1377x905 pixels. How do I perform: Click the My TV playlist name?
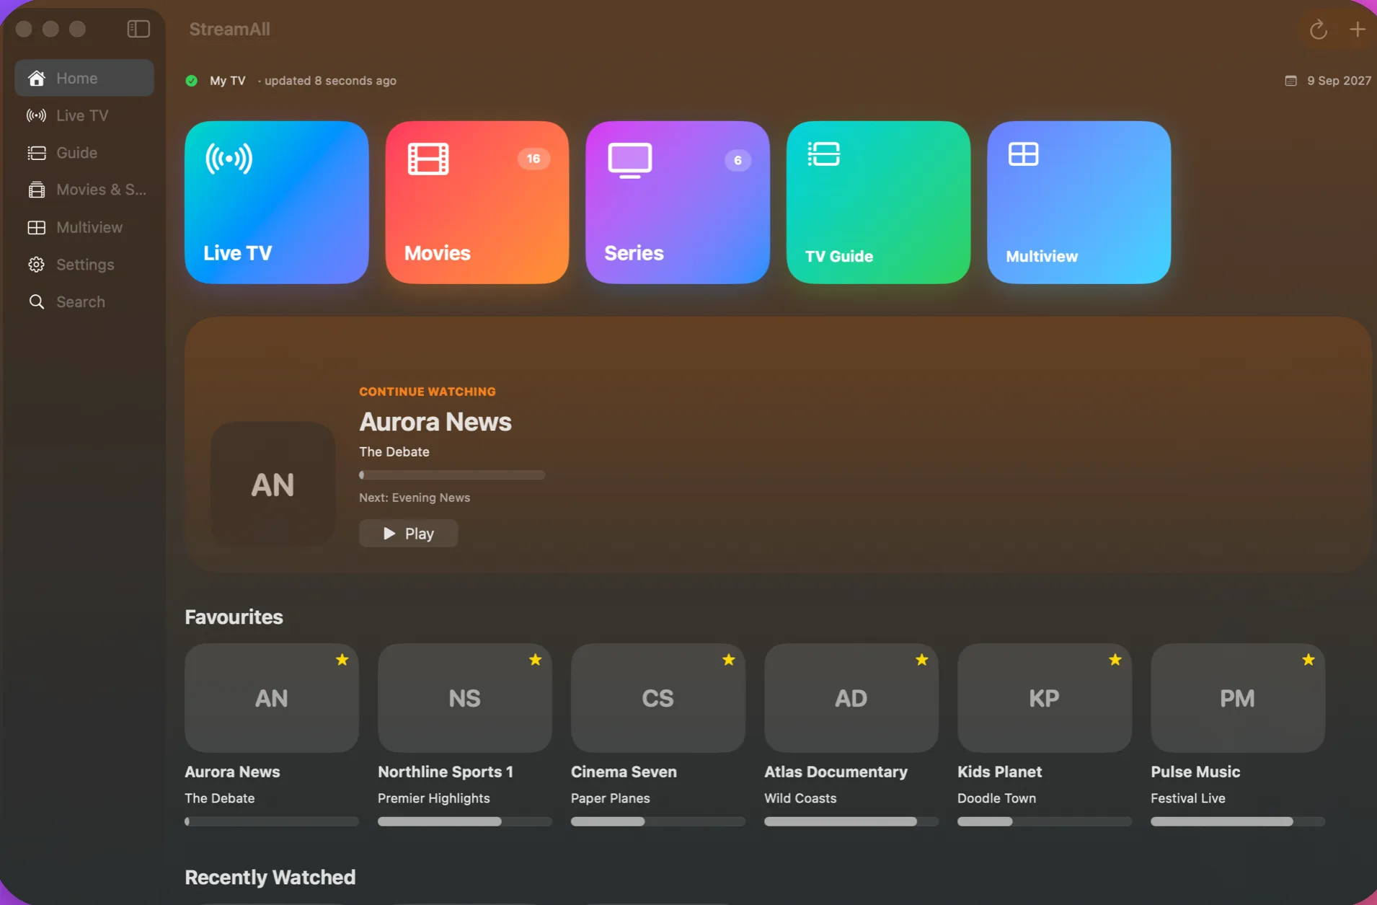(228, 81)
